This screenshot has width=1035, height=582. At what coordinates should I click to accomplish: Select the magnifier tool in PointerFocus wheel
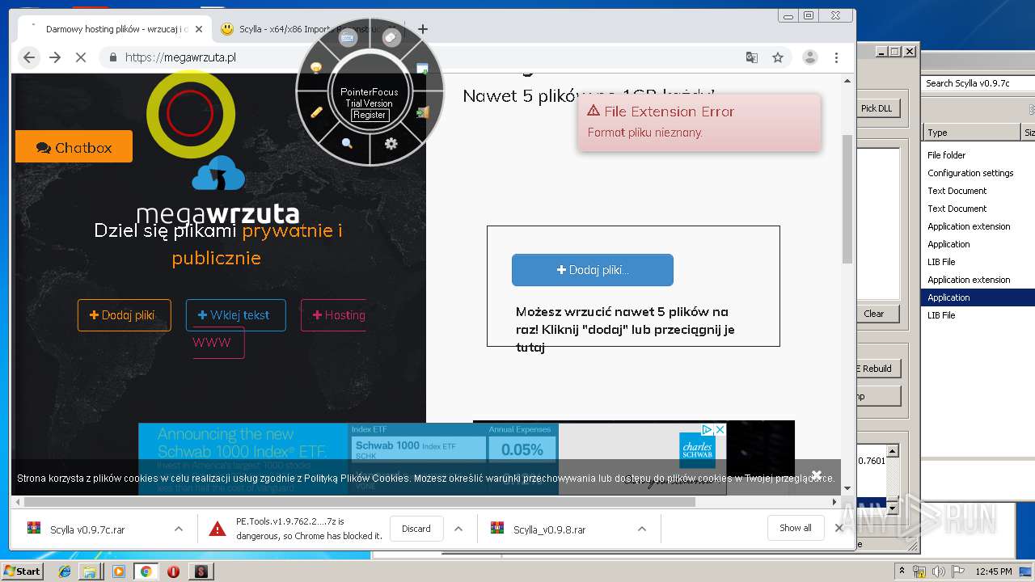(347, 143)
